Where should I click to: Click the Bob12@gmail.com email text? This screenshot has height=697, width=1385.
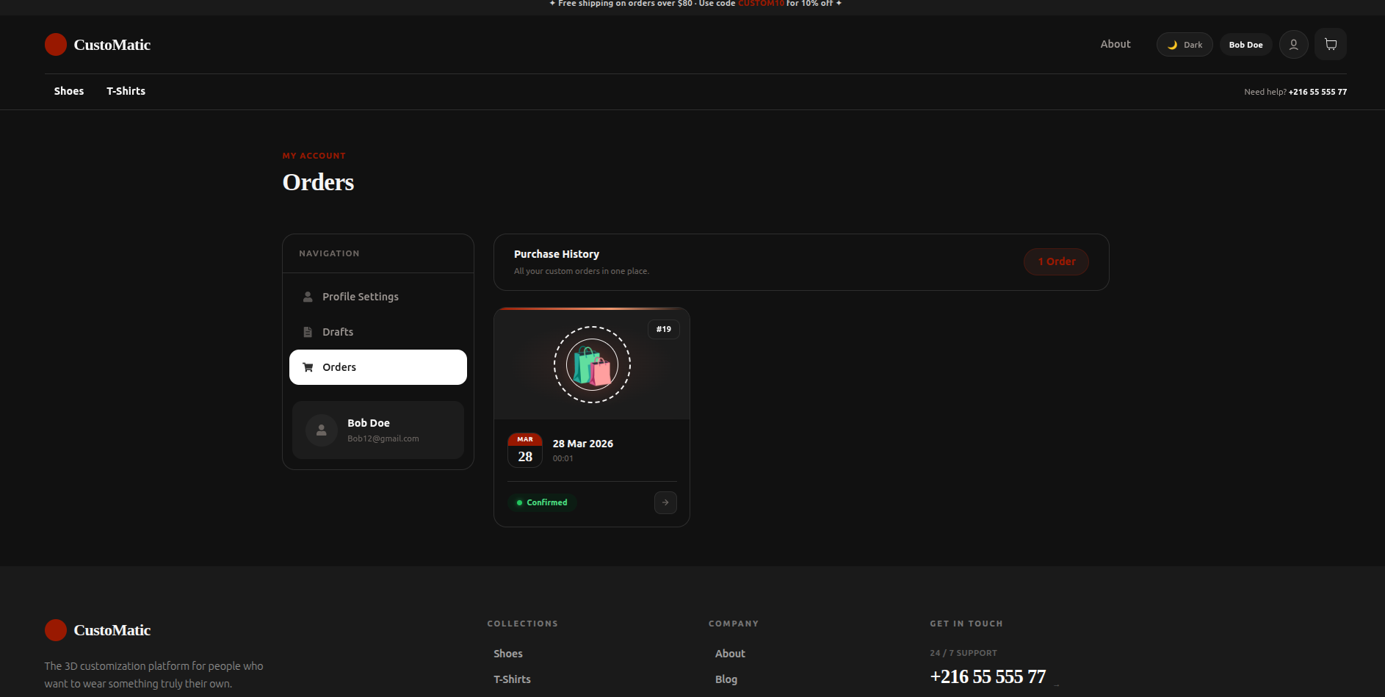click(383, 438)
